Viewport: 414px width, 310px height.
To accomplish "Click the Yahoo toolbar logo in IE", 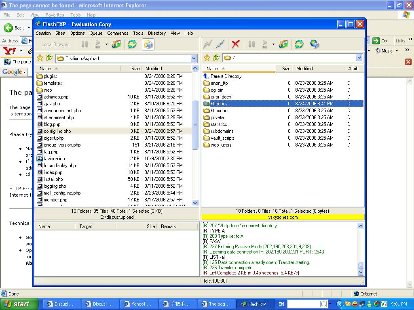I will 9,50.
